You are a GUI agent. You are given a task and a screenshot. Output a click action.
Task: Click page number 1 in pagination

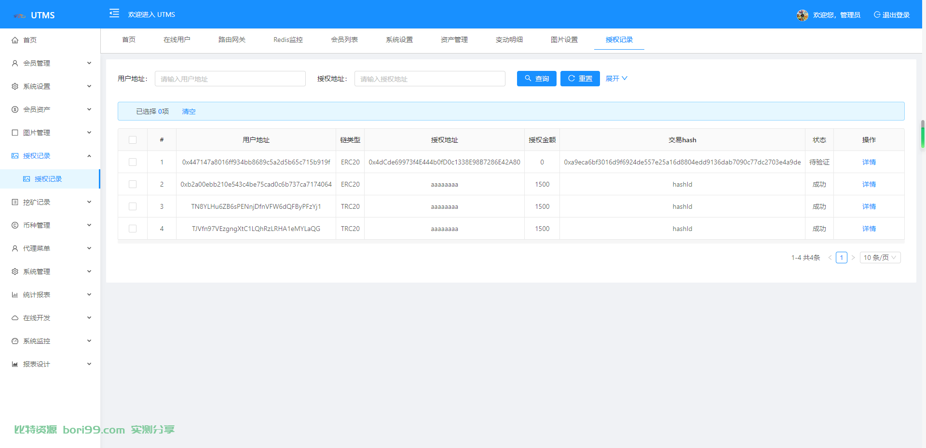(842, 258)
